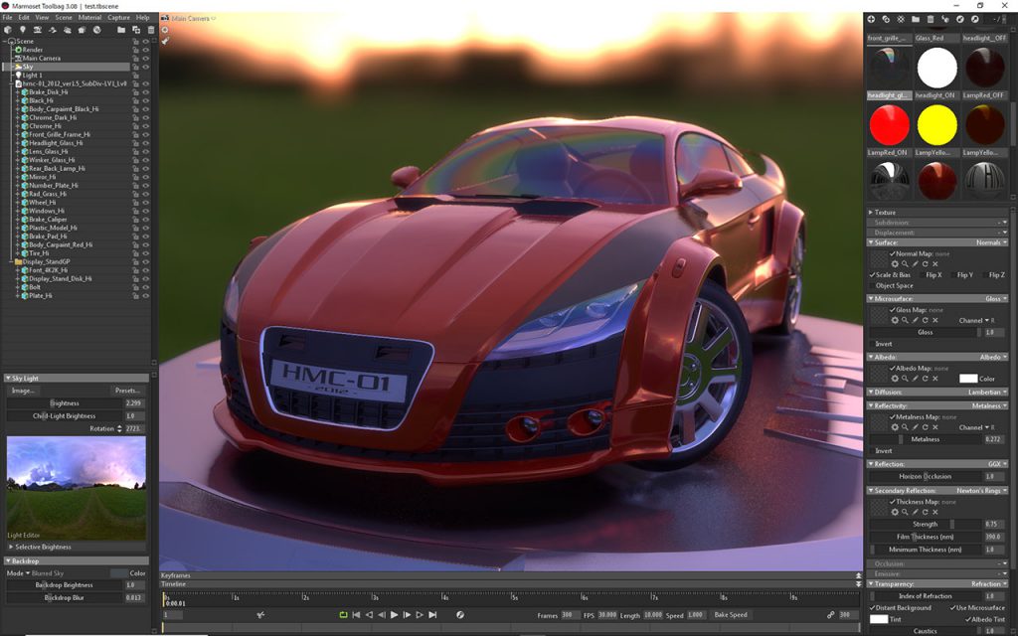Click the delete trash icon in scene panel
This screenshot has width=1018, height=636.
(150, 30)
